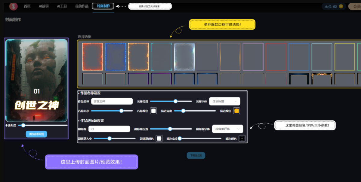Screen dimensions: 361x182
Task: Choose the yellow outline border frame
Action: point(344,57)
